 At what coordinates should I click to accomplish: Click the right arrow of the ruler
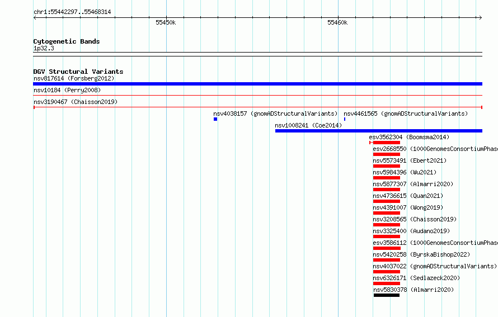pos(480,18)
